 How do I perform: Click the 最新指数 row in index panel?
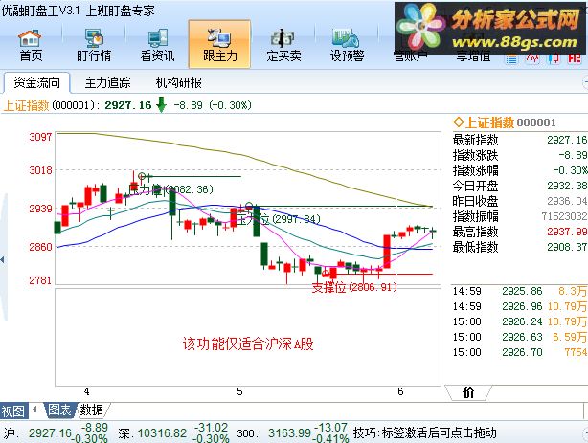pos(520,140)
